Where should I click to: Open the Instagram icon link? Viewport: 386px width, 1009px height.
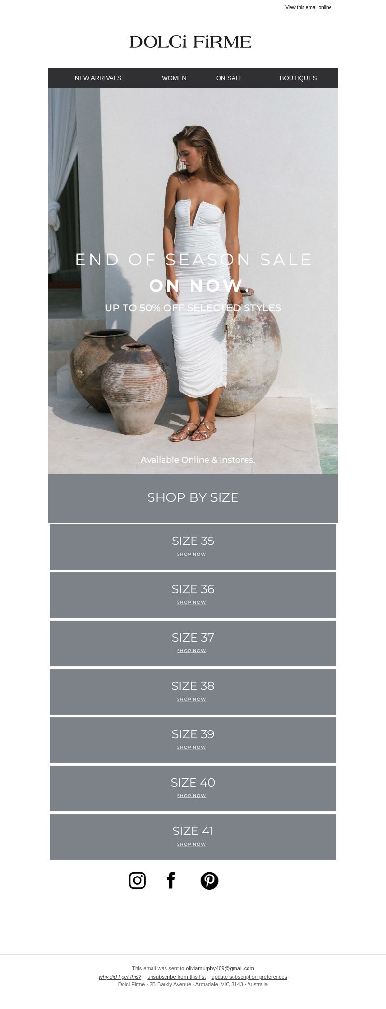(137, 880)
